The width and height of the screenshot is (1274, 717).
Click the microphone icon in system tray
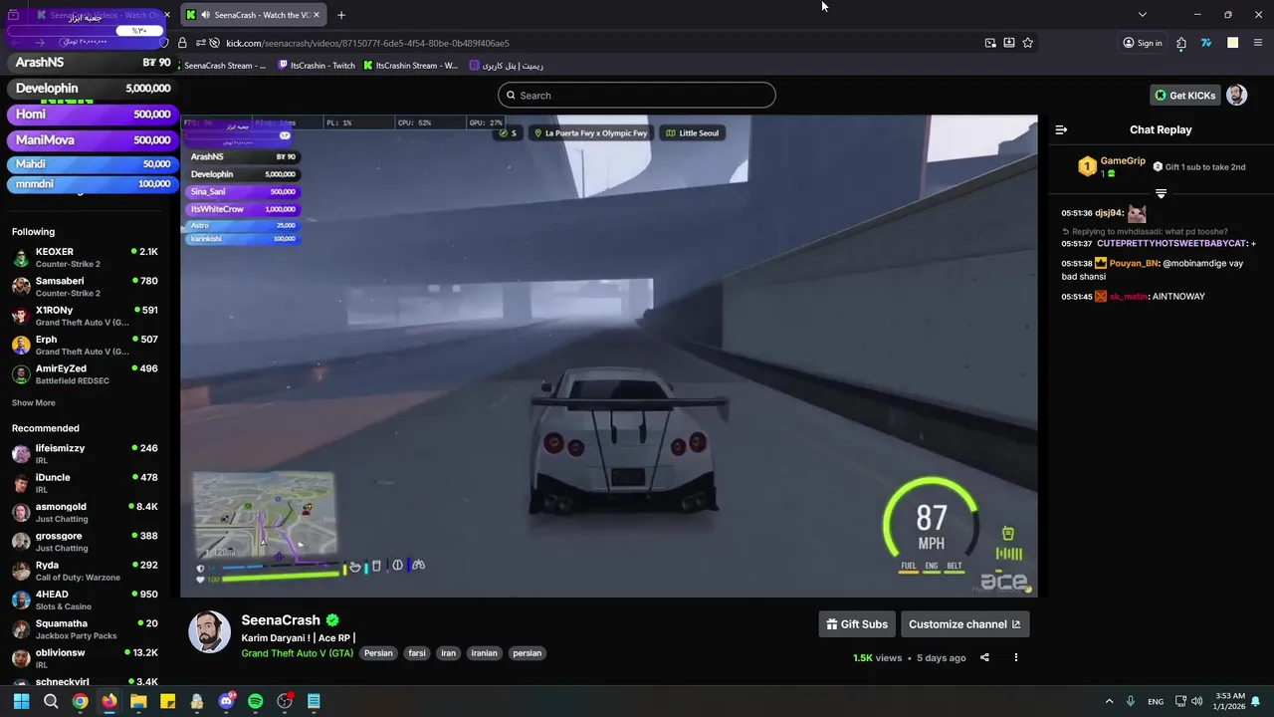pyautogui.click(x=1131, y=701)
